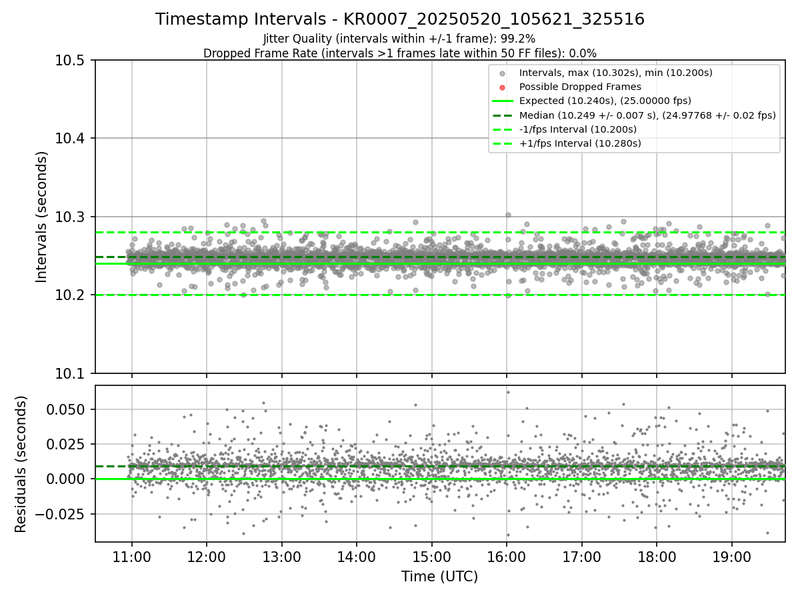800x600 pixels.
Task: Select legend entry 'Expected (10.240s), (25.00000 fps)'
Action: pos(605,101)
